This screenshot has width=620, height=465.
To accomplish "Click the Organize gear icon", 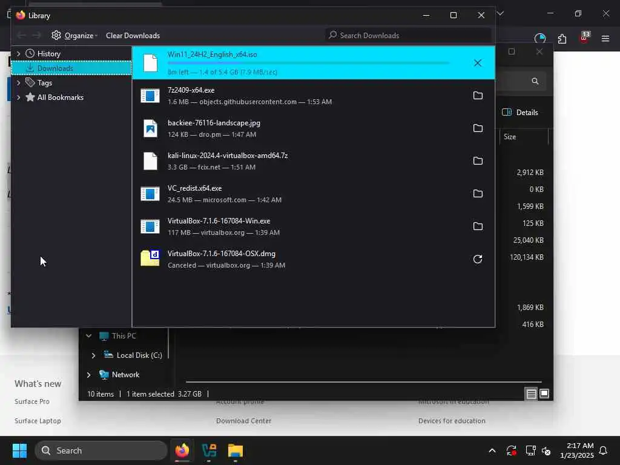I will 56,35.
